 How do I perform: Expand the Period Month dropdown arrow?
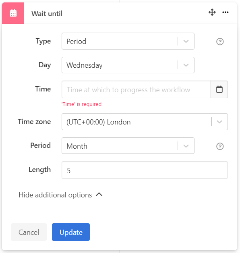coord(186,146)
